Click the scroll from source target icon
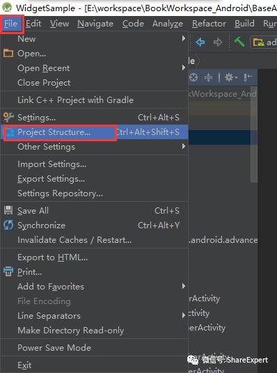Viewport: 277px width, 373px height. 193,77
